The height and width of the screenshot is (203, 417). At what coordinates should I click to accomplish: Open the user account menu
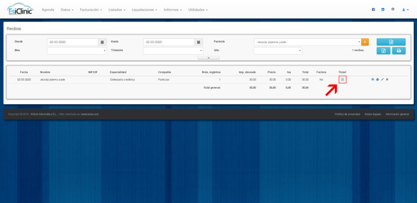tap(405, 10)
